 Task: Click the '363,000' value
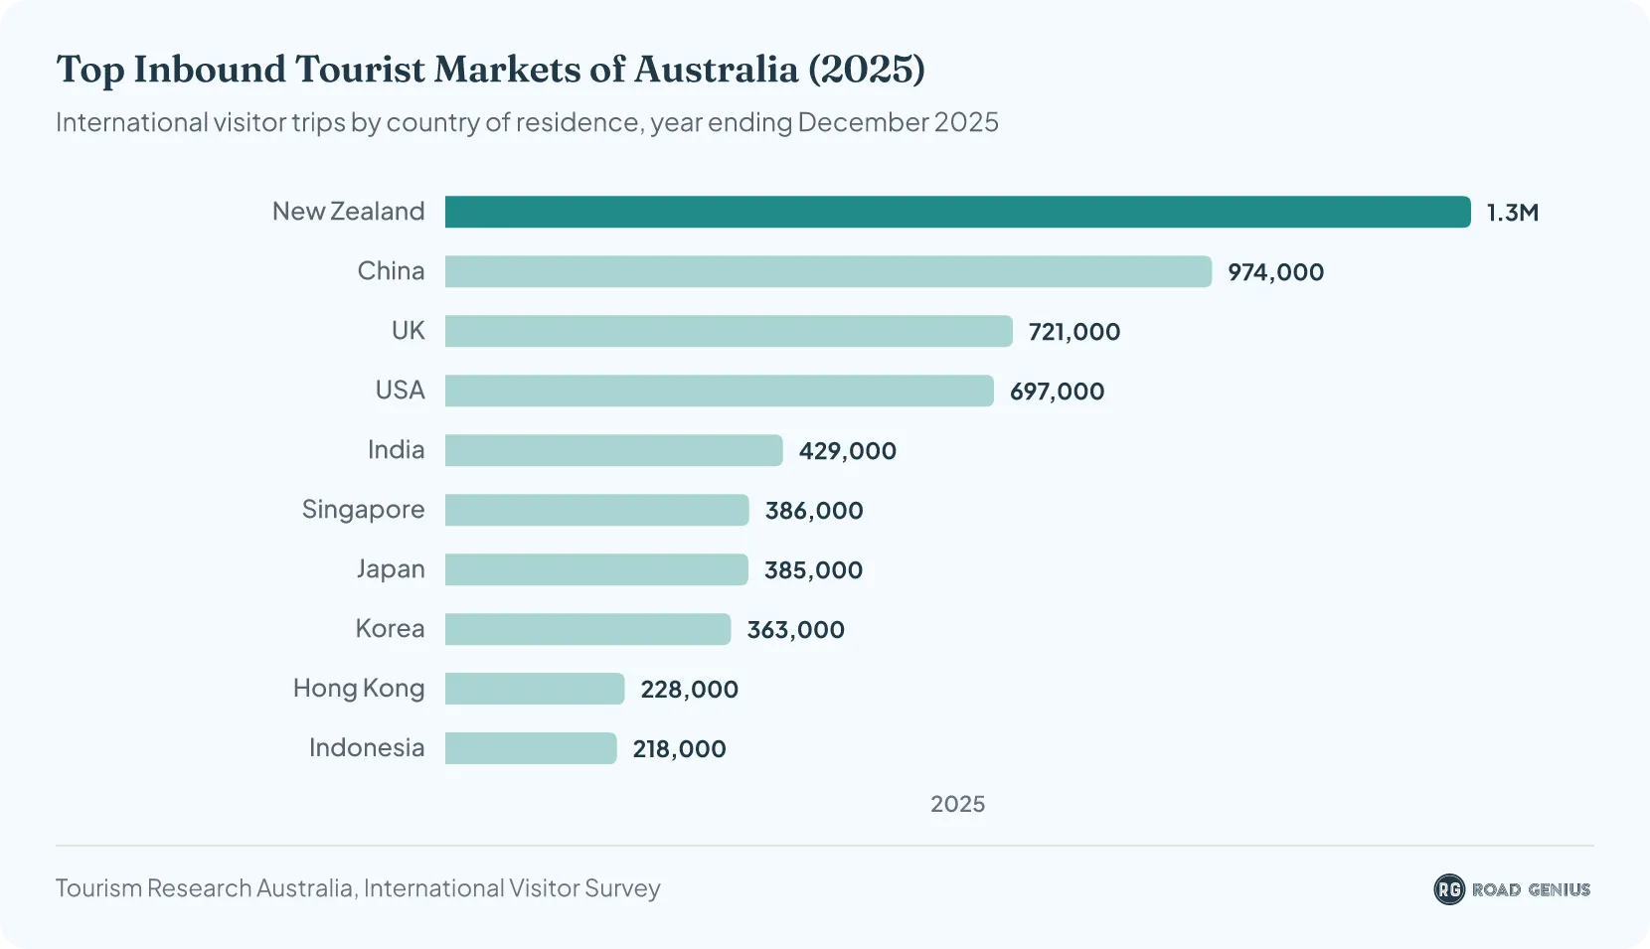[x=796, y=630]
